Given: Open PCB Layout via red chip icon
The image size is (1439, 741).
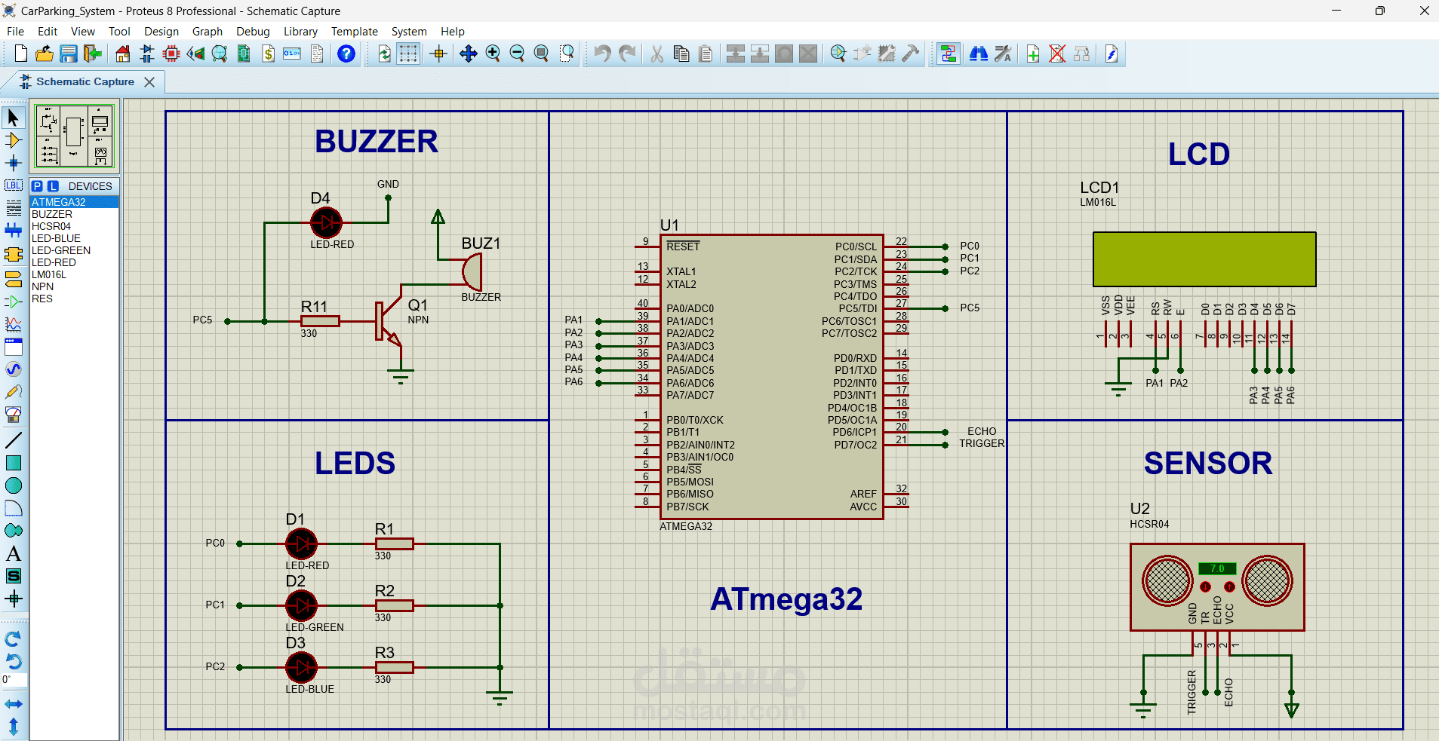Looking at the screenshot, I should 171,54.
